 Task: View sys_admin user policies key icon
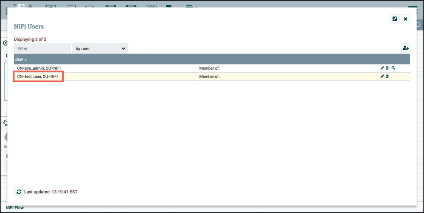coord(393,68)
